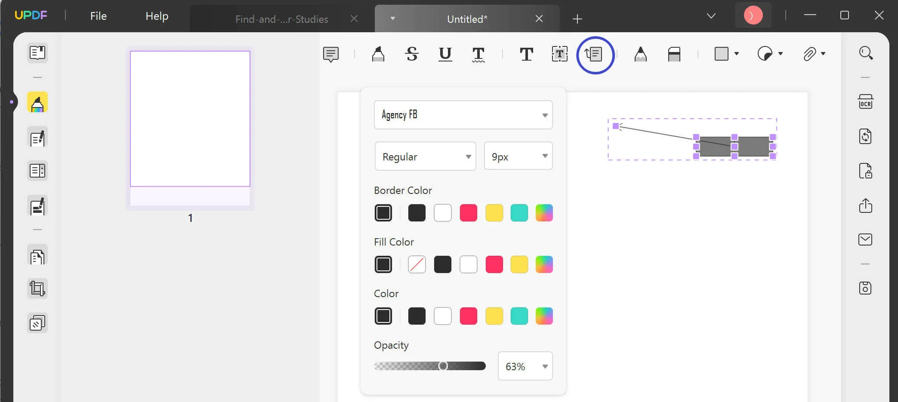Open the Sticky Note comment tool
The image size is (898, 402).
(330, 54)
